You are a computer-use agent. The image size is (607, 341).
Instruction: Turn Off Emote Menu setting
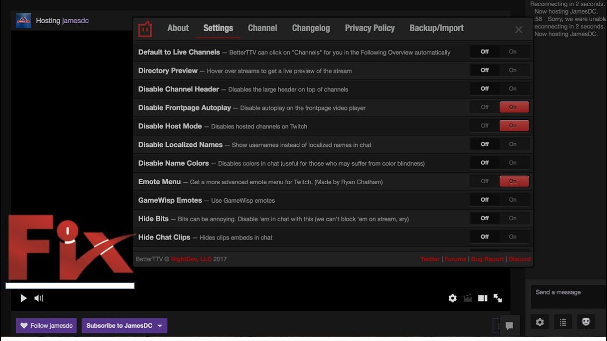point(485,181)
